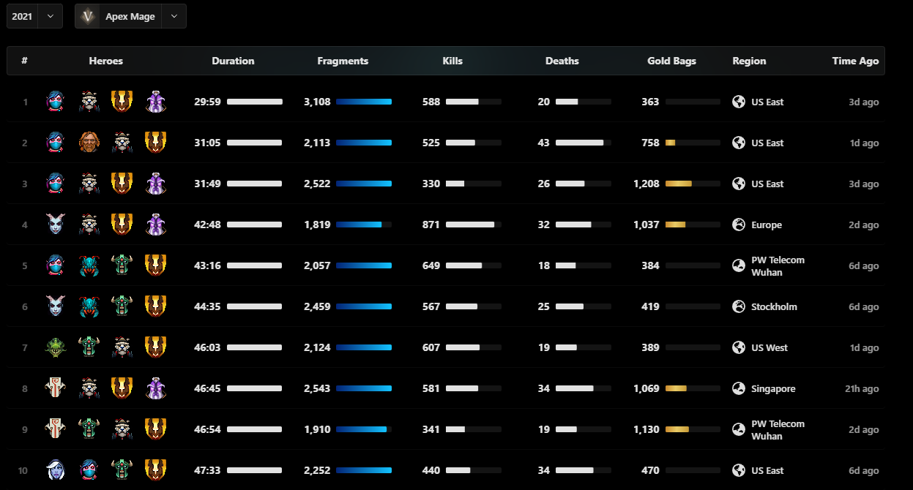
Task: Click the Europe region label
Action: coord(767,225)
